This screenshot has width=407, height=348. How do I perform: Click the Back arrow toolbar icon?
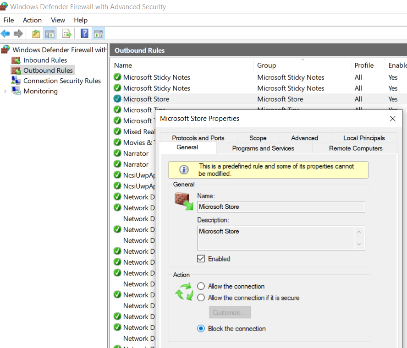(x=5, y=33)
